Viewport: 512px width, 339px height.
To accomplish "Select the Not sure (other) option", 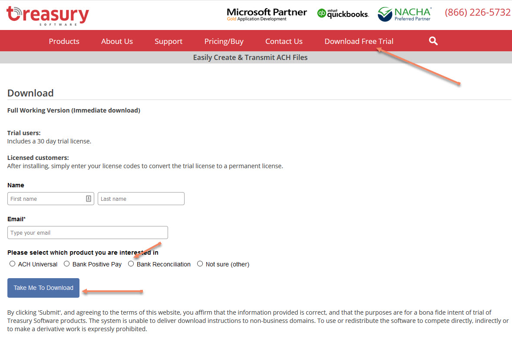I will (x=200, y=264).
